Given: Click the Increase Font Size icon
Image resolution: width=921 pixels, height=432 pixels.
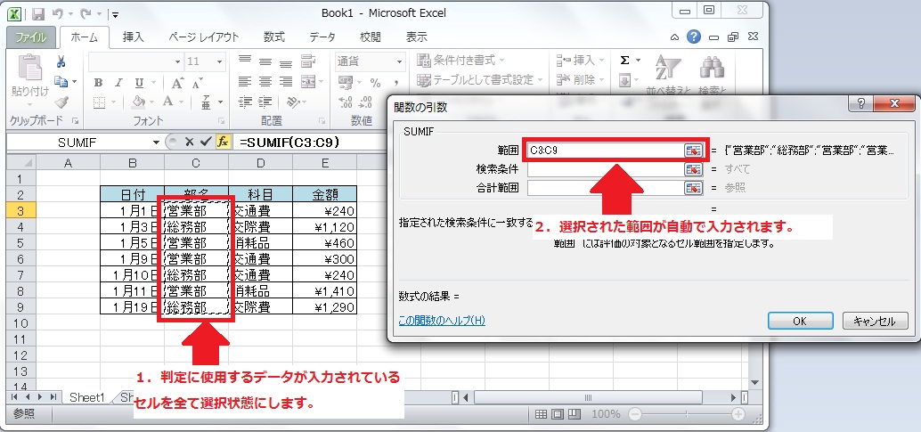Looking at the screenshot, I should click(178, 83).
